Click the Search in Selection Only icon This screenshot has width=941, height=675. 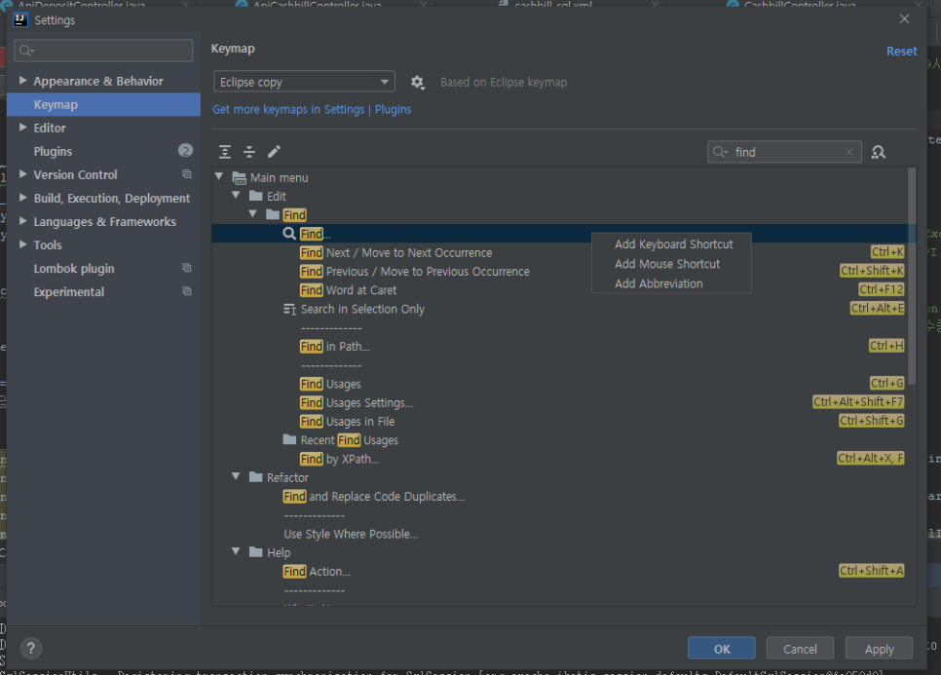tap(289, 309)
